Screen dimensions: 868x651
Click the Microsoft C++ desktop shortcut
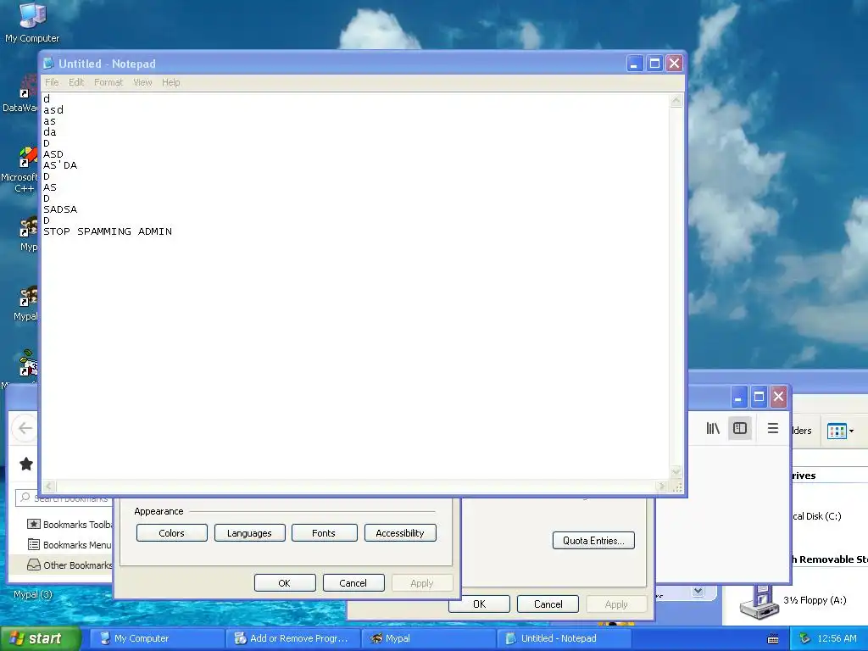click(22, 170)
